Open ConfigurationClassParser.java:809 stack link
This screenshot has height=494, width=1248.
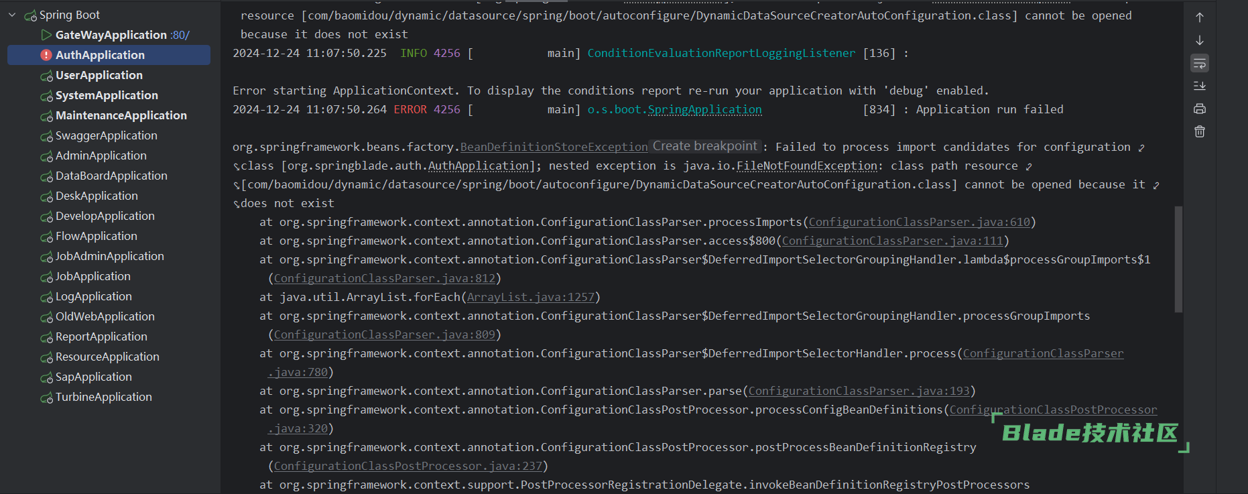385,334
